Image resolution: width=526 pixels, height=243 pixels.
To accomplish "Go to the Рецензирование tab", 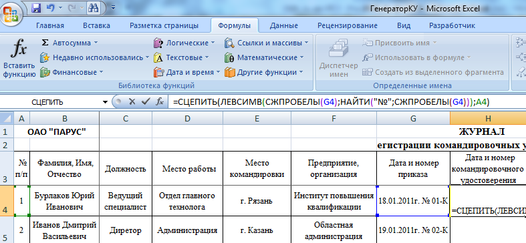I will click(x=348, y=25).
